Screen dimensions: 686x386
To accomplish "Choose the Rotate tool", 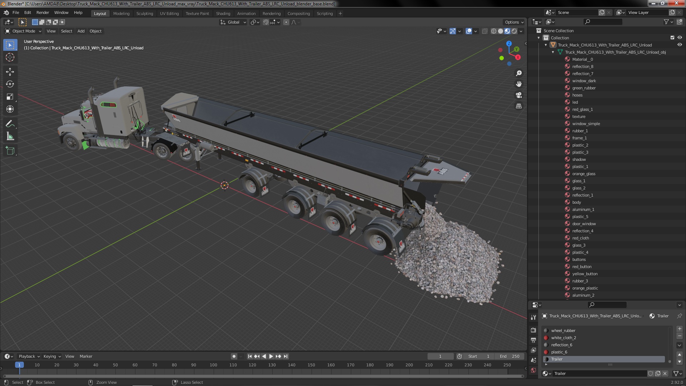I will [10, 84].
